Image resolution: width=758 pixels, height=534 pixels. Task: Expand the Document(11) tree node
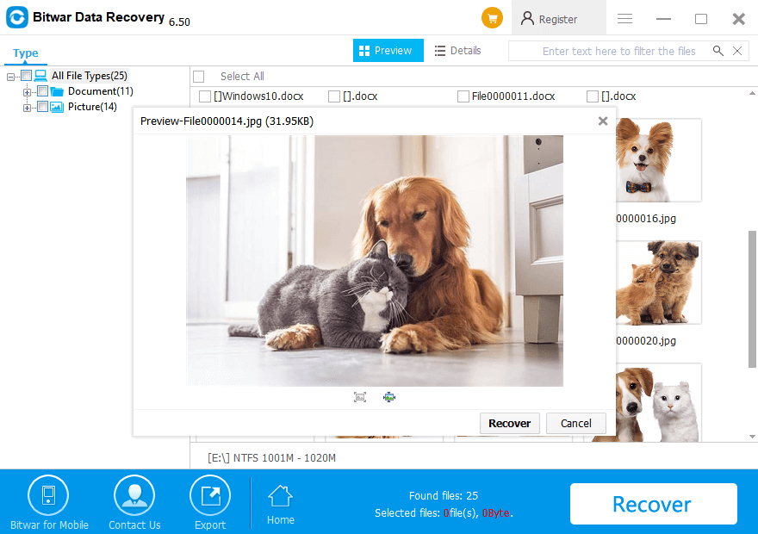pos(27,92)
